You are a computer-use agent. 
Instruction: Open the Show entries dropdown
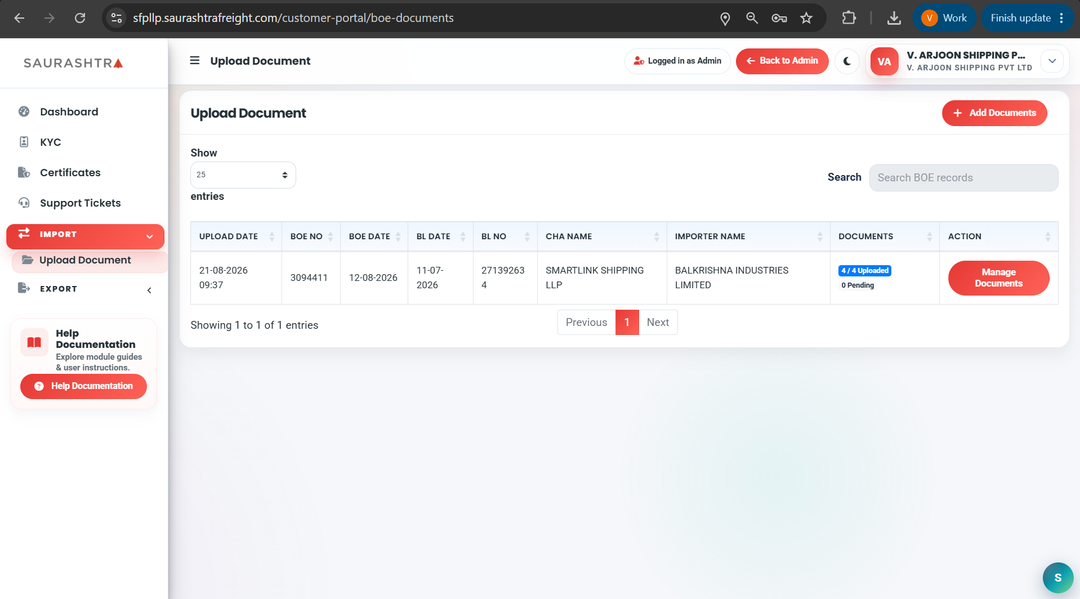coord(243,175)
